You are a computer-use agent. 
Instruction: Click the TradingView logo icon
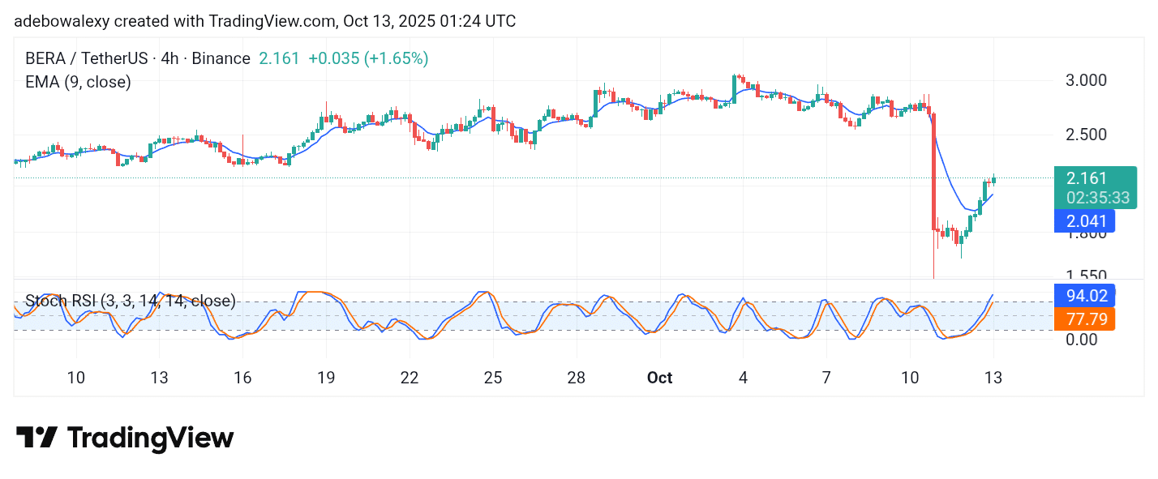click(x=36, y=438)
